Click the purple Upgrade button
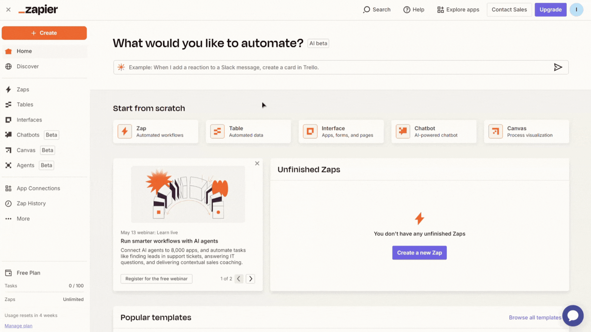 (x=550, y=10)
